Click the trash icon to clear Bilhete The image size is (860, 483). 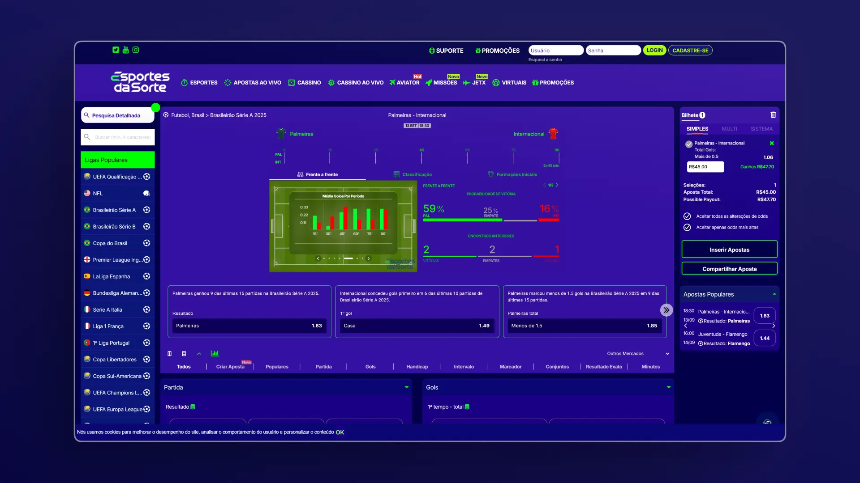tap(773, 115)
